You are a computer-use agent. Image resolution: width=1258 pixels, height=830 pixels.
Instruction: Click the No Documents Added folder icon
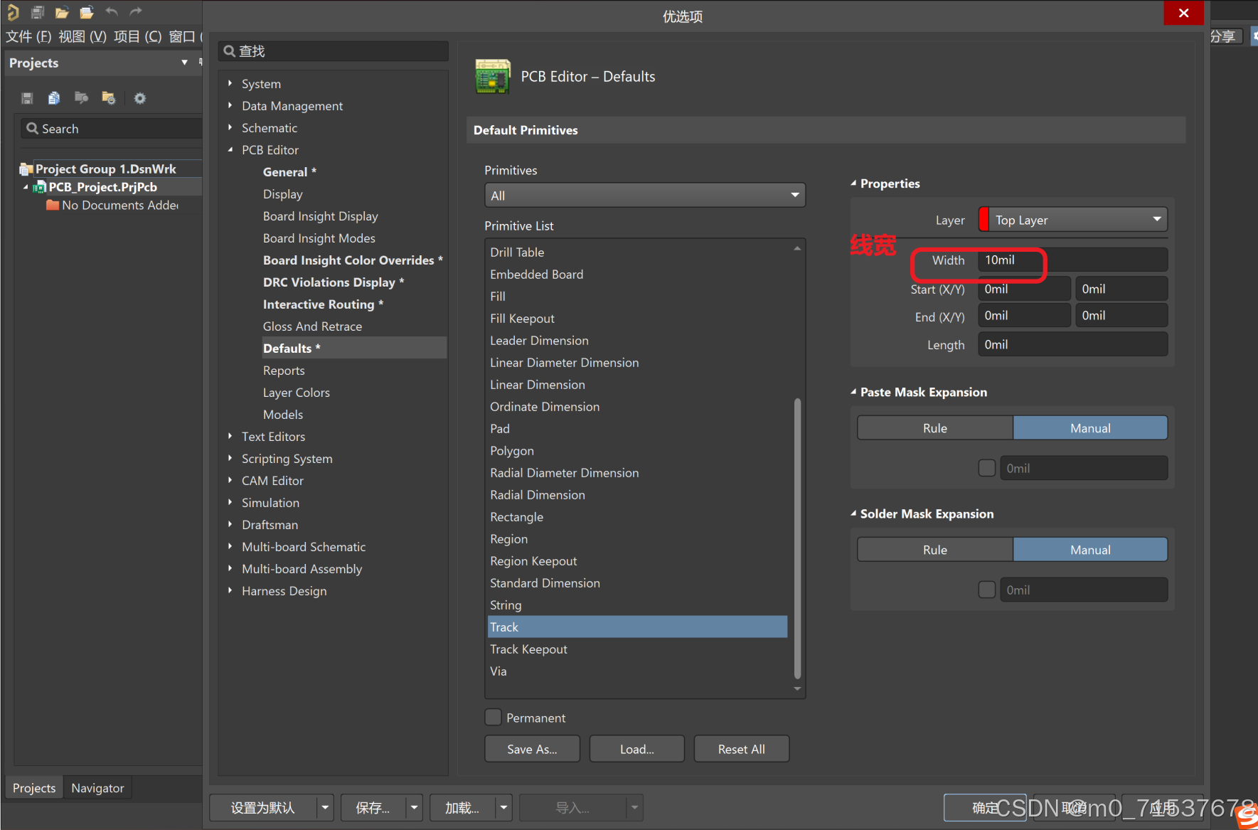(x=53, y=205)
